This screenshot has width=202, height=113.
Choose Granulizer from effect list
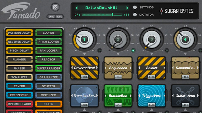[49, 77]
